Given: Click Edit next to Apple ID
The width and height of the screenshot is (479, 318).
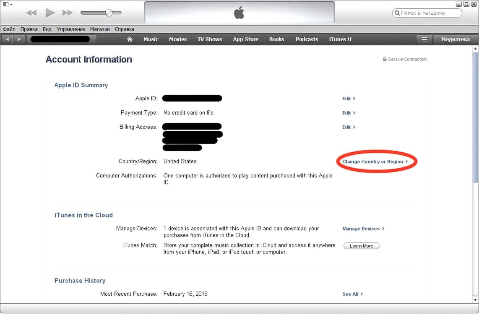Looking at the screenshot, I should coord(349,99).
